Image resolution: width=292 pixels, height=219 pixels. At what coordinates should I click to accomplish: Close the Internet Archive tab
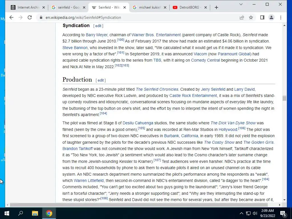(44, 7)
